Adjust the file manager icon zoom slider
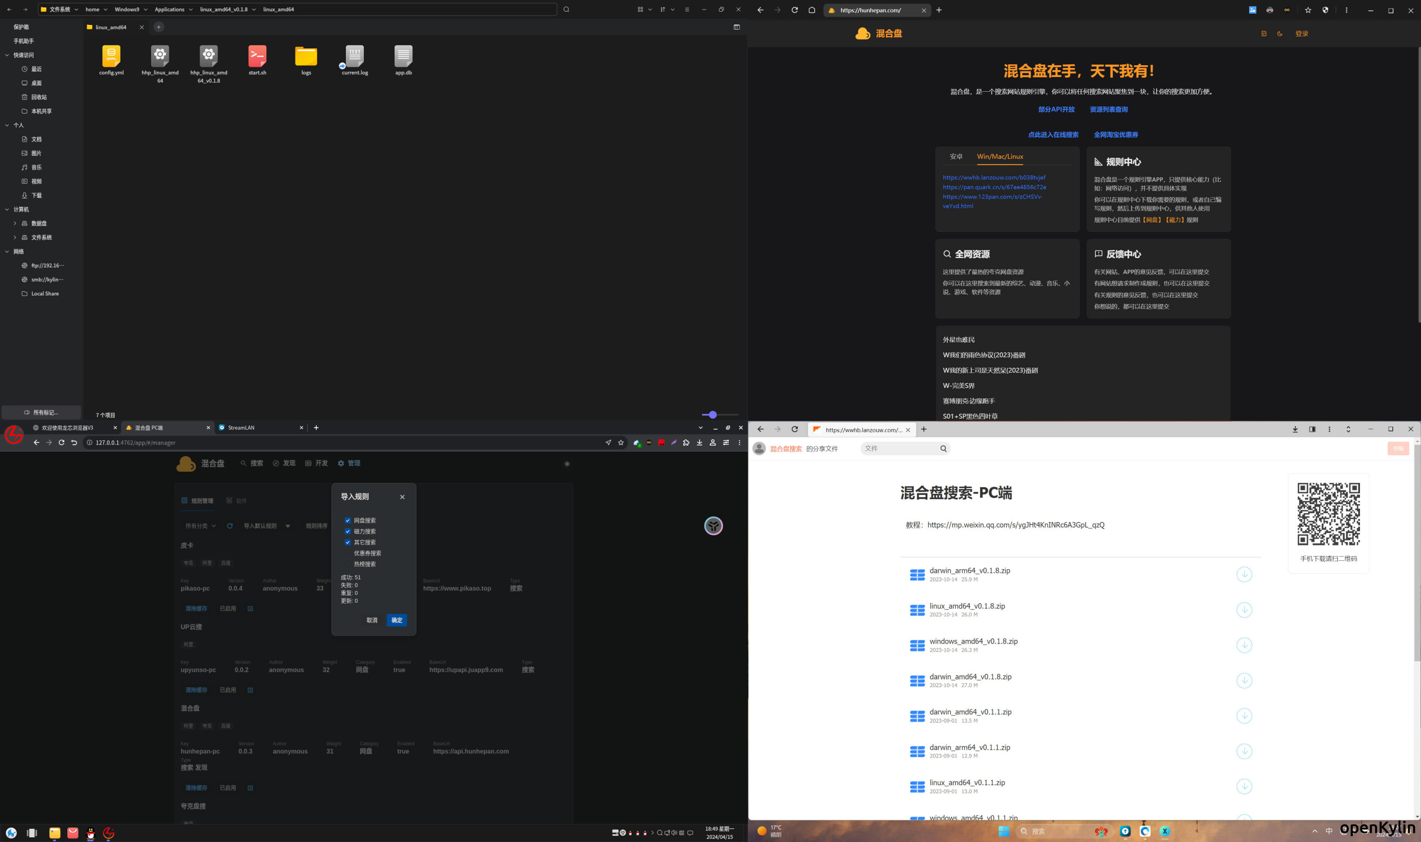 click(x=712, y=415)
